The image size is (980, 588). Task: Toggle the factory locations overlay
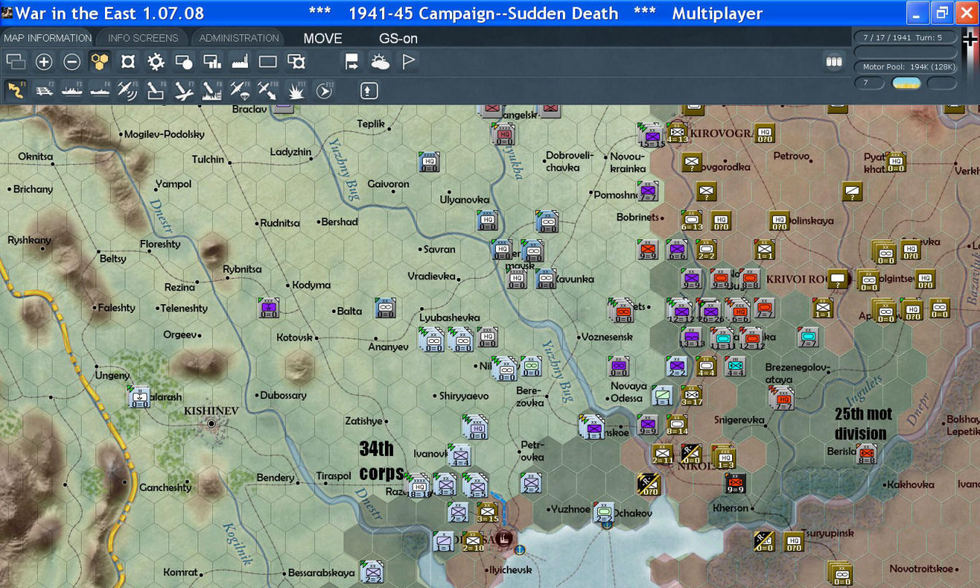point(240,62)
